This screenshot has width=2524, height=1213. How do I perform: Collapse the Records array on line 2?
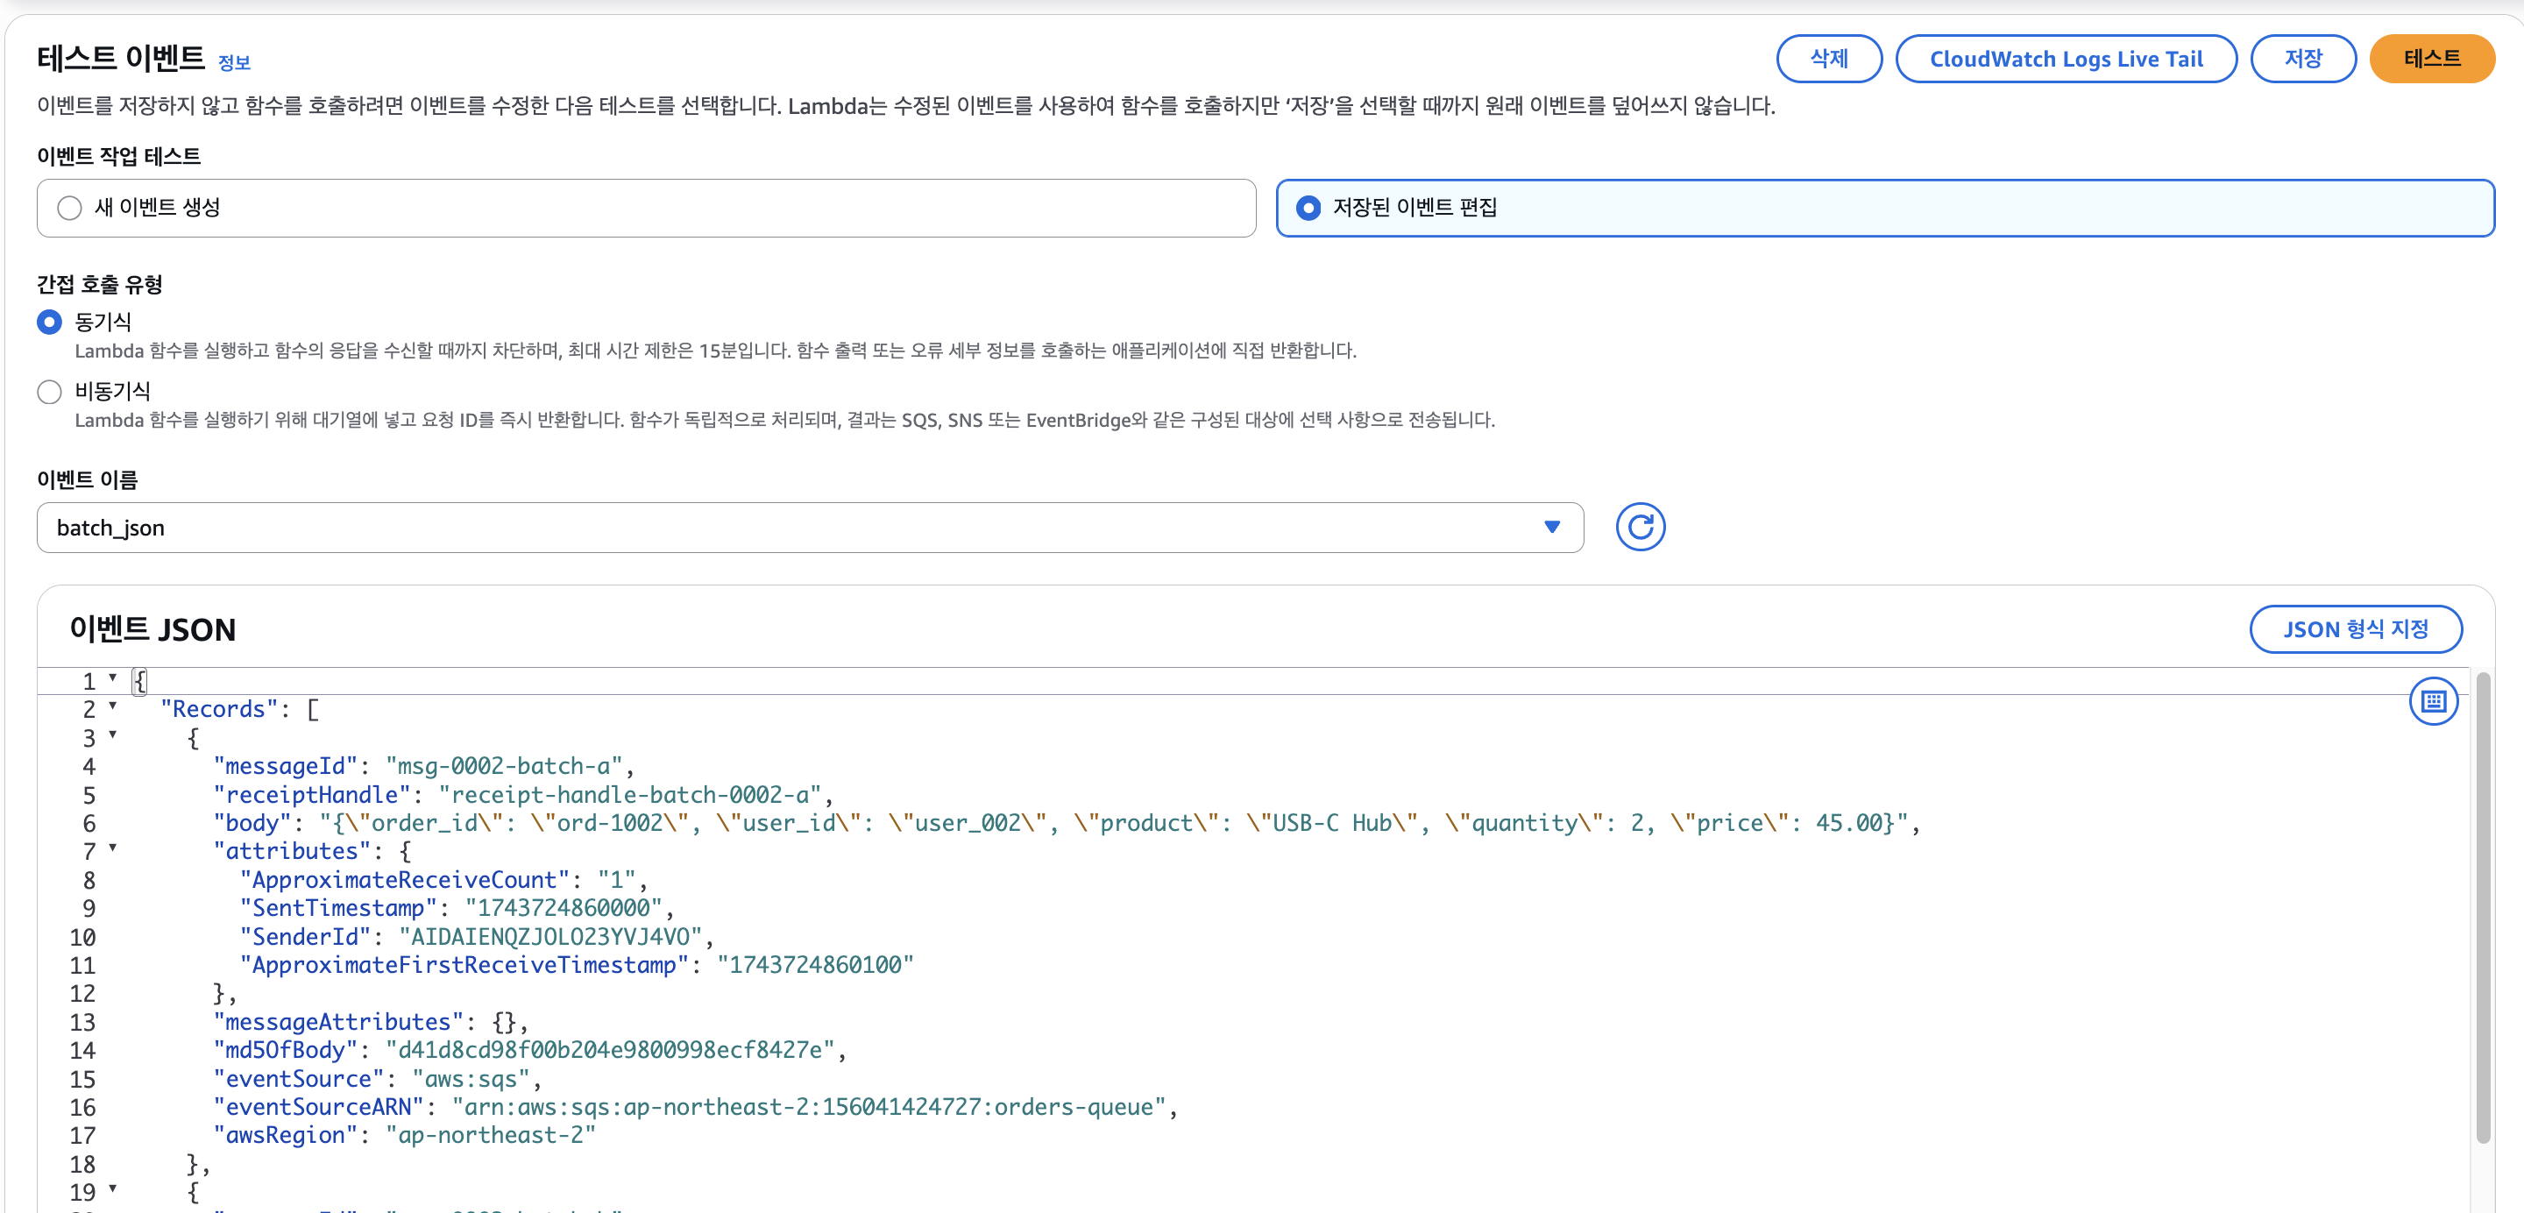click(113, 706)
